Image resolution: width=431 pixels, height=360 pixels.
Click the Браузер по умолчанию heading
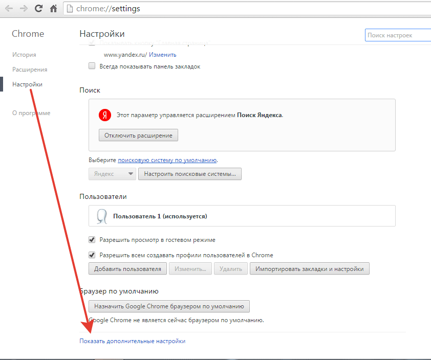119,291
